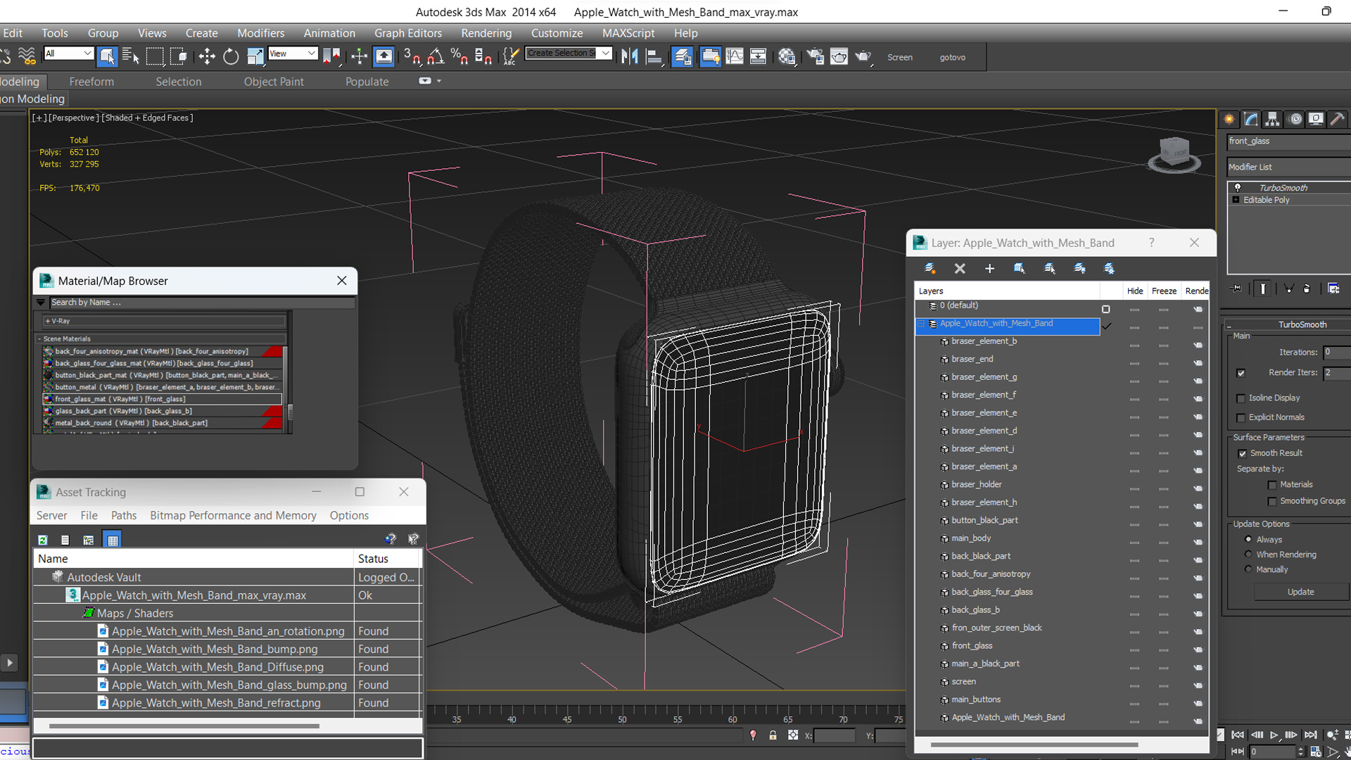This screenshot has height=760, width=1351.
Task: Add selected objects to layer (plus icon)
Action: [989, 268]
